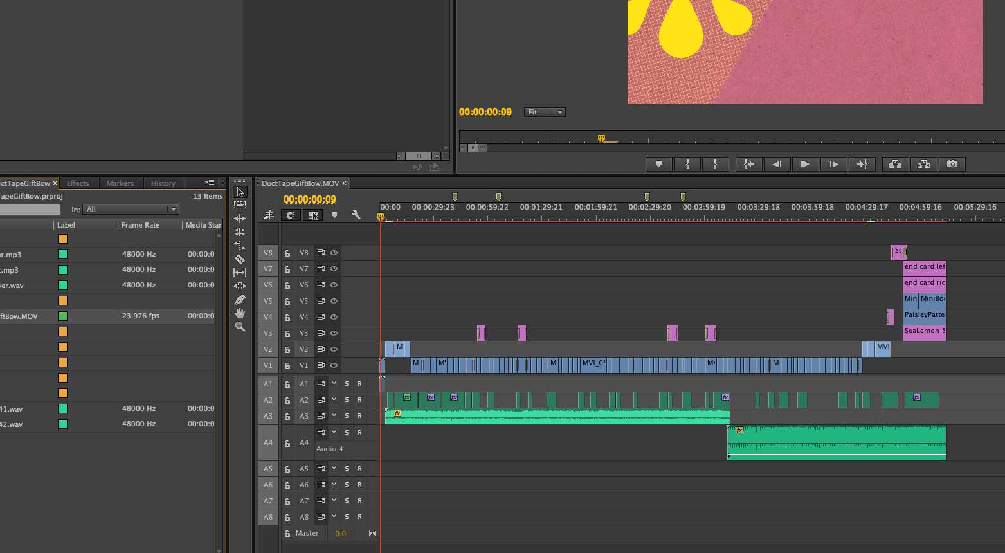Go to Out point
Screen dimensions: 1005x553
(x=862, y=164)
